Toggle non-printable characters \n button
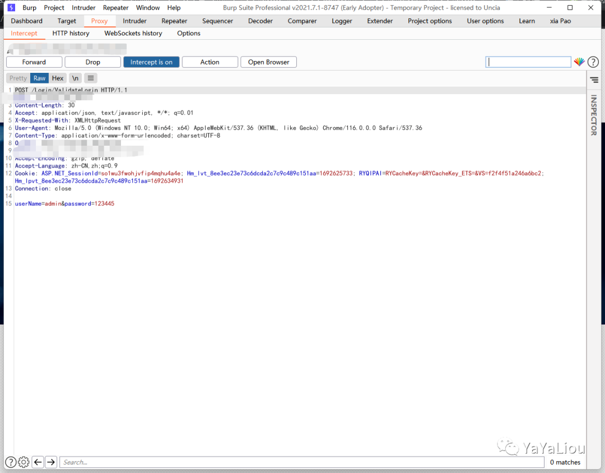Viewport: 605px width, 473px height. coord(75,78)
